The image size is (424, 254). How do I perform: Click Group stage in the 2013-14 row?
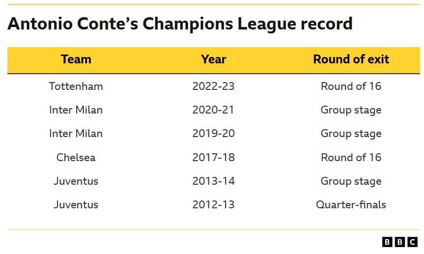(x=351, y=181)
